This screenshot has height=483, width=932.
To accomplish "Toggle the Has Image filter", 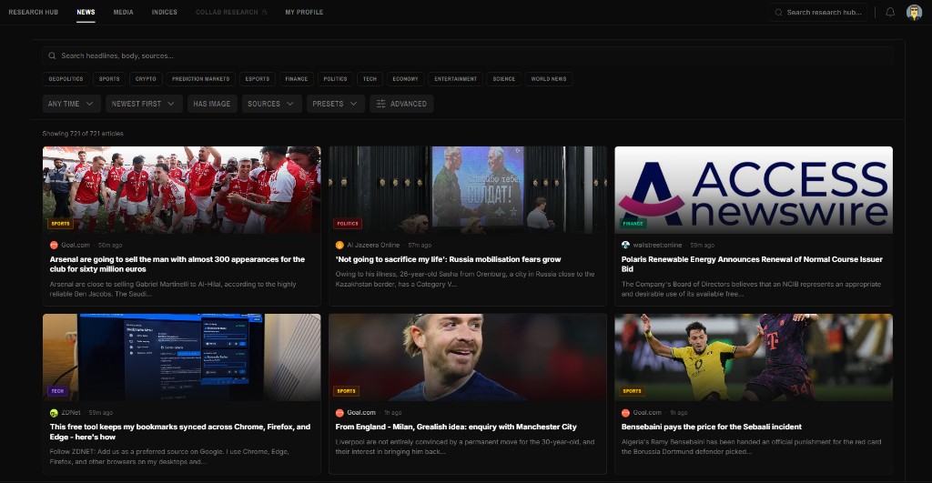I will [212, 104].
